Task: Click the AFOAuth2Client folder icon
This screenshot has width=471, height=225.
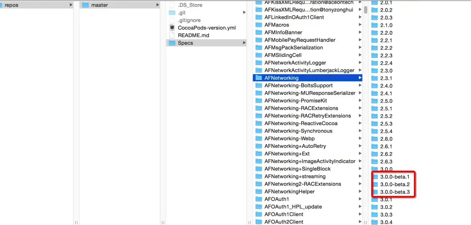Action: pyautogui.click(x=259, y=222)
